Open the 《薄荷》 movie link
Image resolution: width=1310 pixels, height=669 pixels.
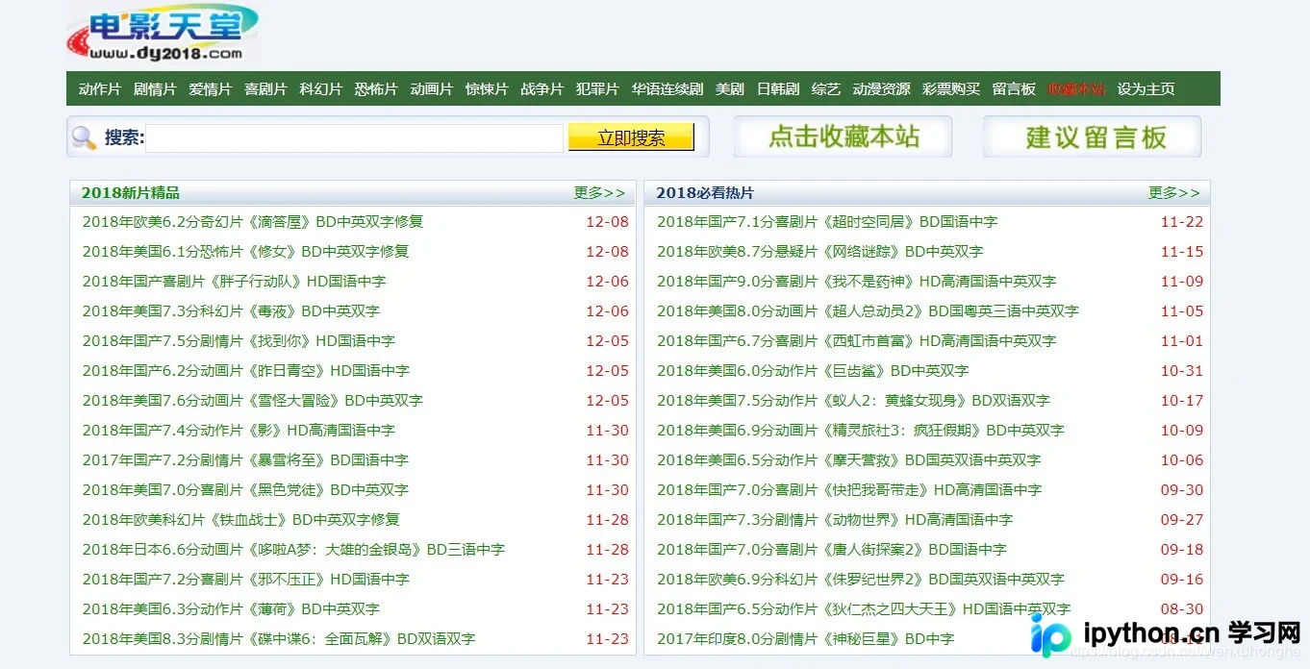231,609
